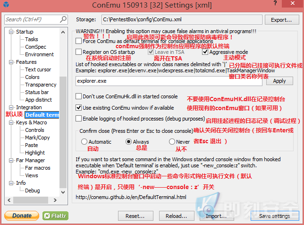Open the Mark/Copy settings page

coord(37,138)
